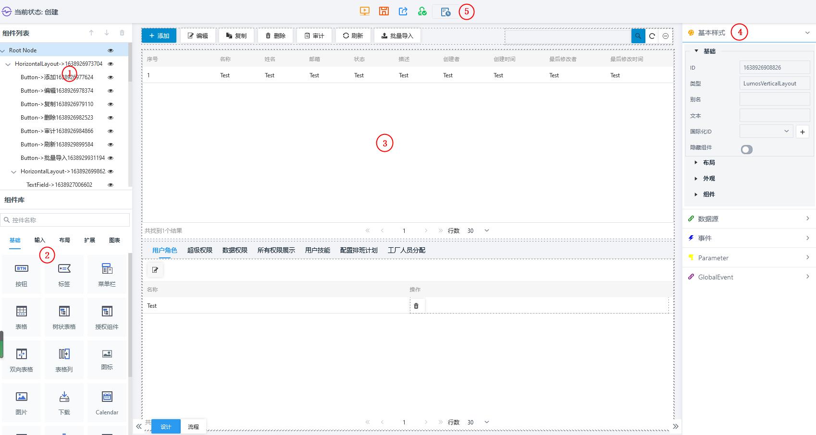This screenshot has width=816, height=435.
Task: Toggle the 隐藏组件 switch
Action: (747, 150)
